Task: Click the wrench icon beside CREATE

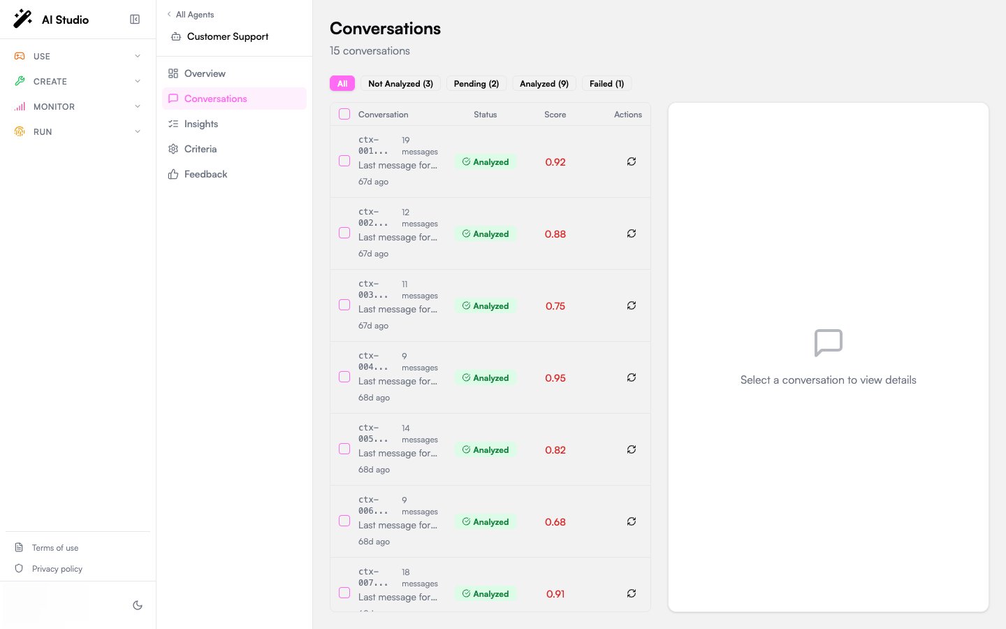Action: click(x=20, y=81)
